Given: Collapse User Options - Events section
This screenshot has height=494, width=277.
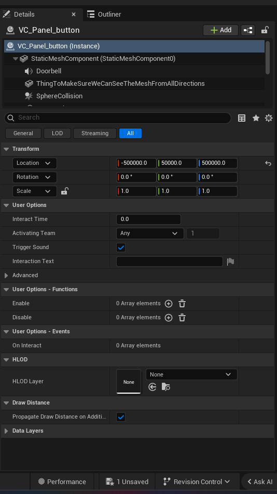Looking at the screenshot, I should coord(6,332).
